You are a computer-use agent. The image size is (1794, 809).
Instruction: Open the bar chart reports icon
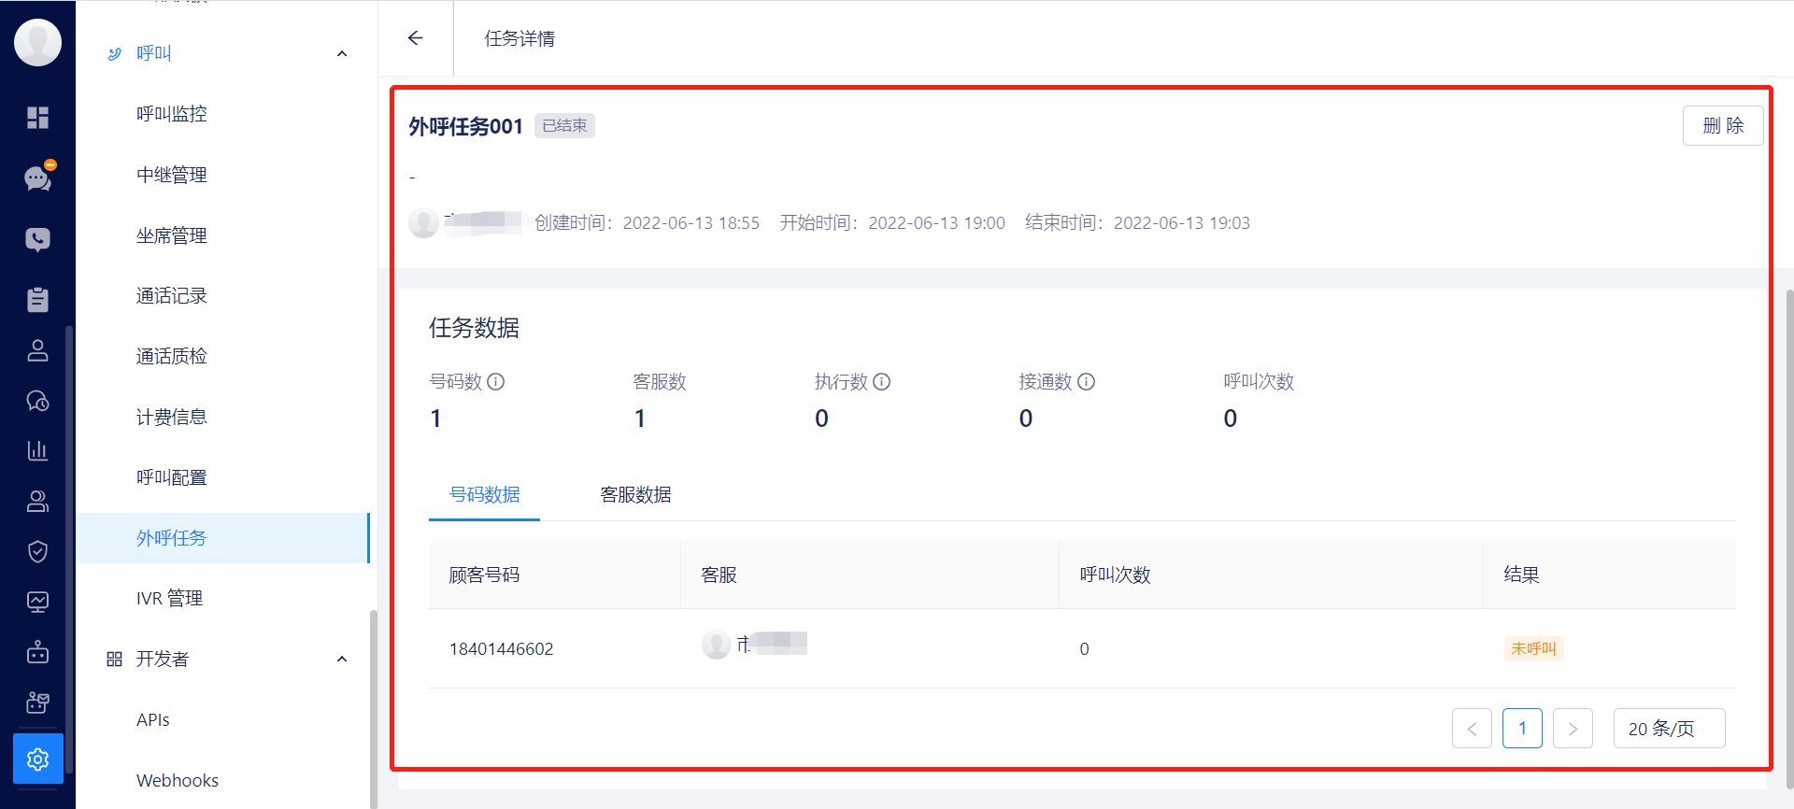tap(37, 450)
